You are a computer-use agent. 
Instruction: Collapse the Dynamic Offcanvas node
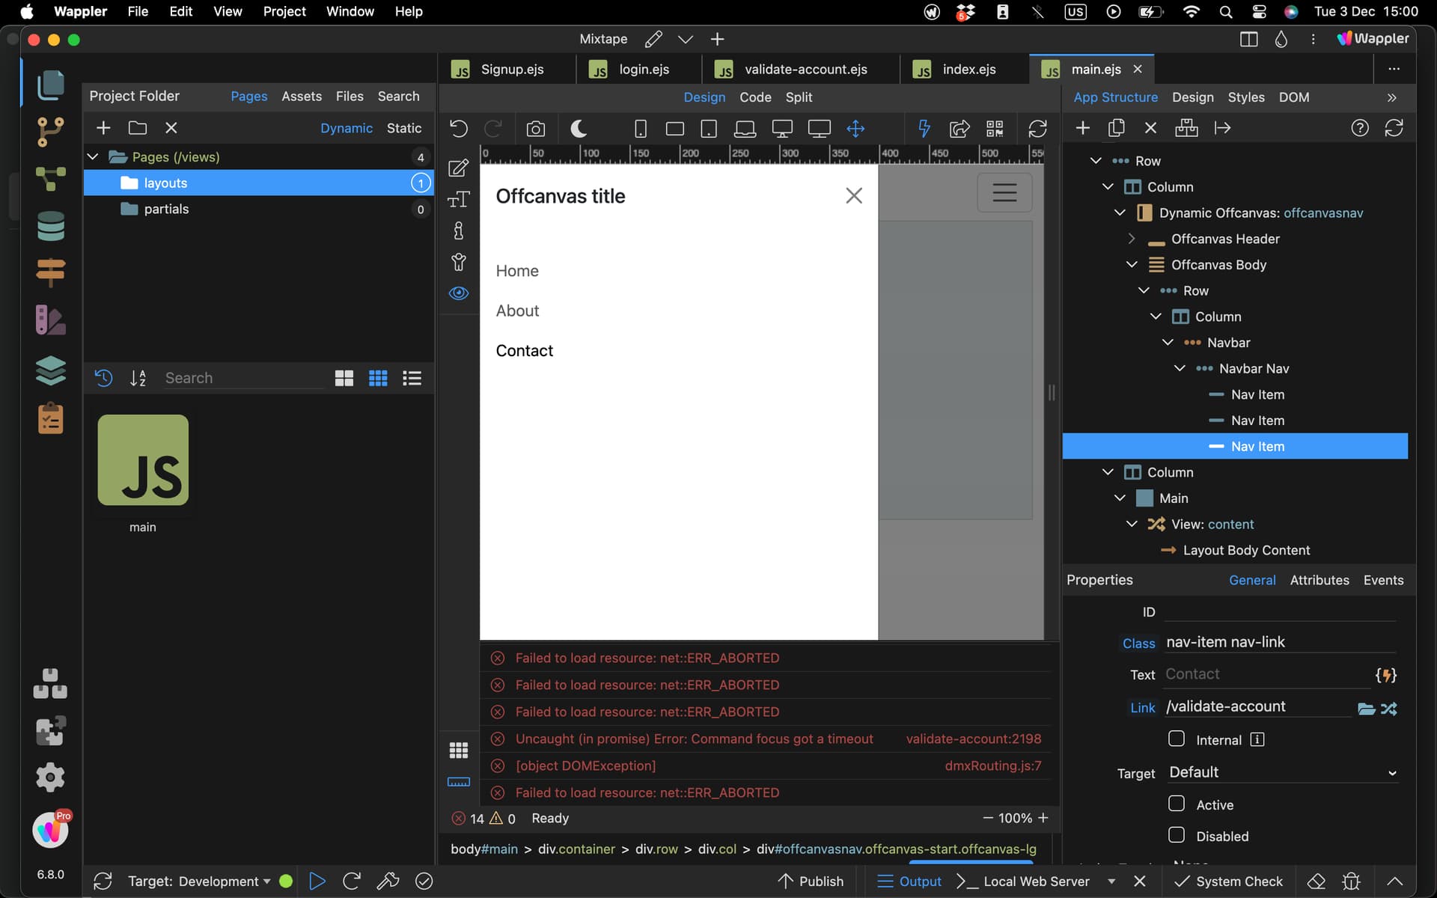tap(1120, 213)
